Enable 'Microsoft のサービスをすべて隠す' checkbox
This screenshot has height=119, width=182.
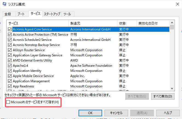tap(8, 102)
